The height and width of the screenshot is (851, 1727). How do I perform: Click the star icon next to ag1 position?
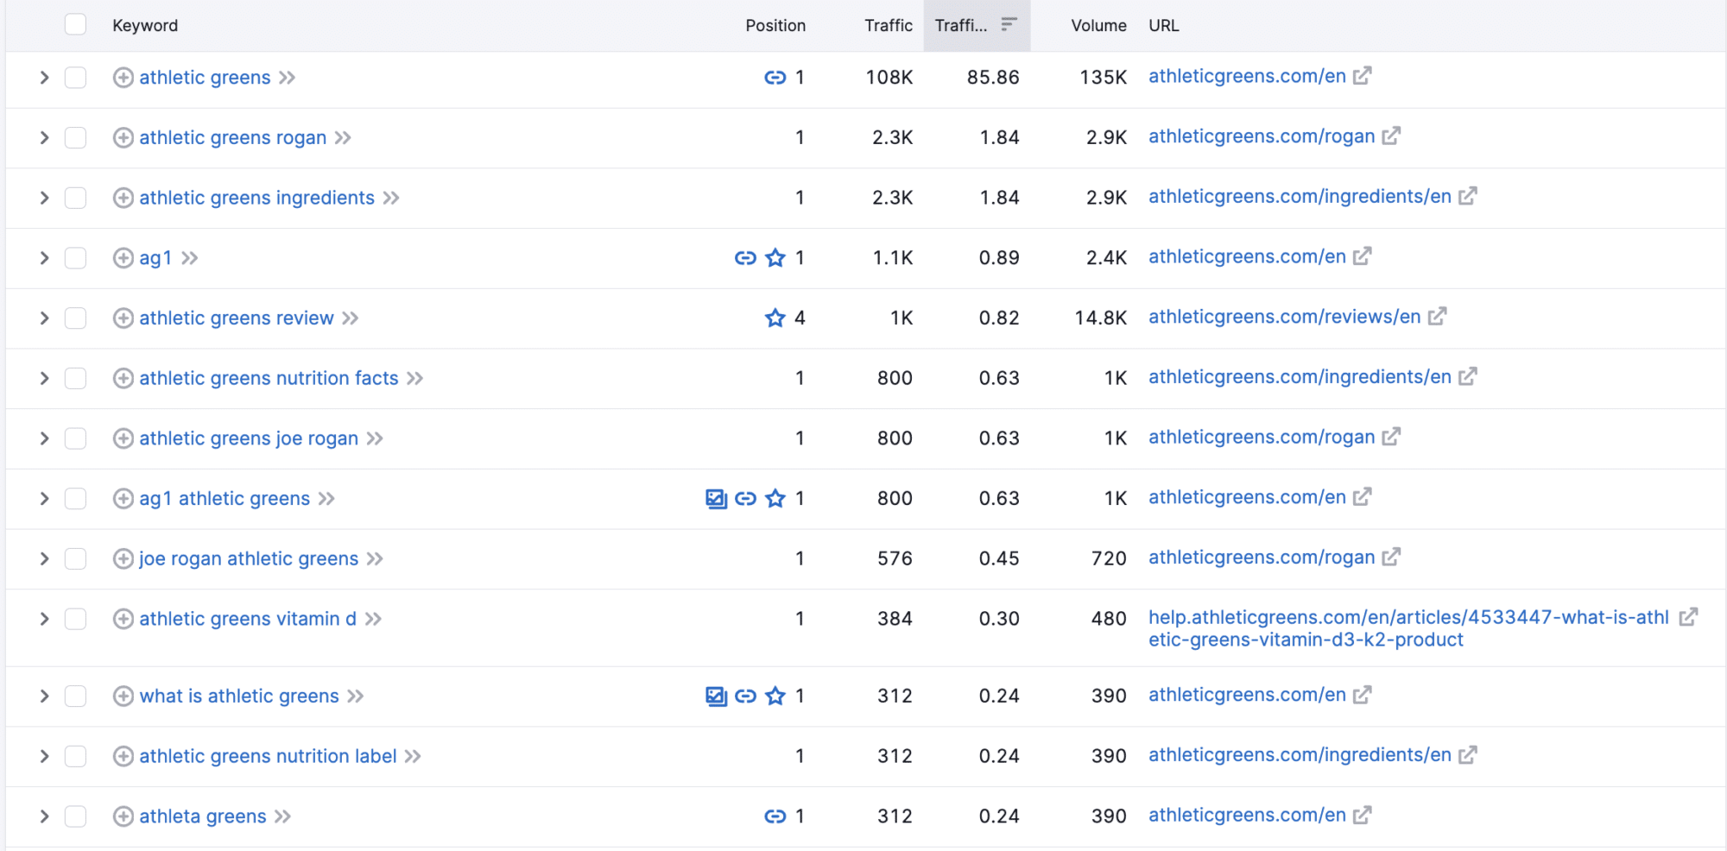point(775,257)
